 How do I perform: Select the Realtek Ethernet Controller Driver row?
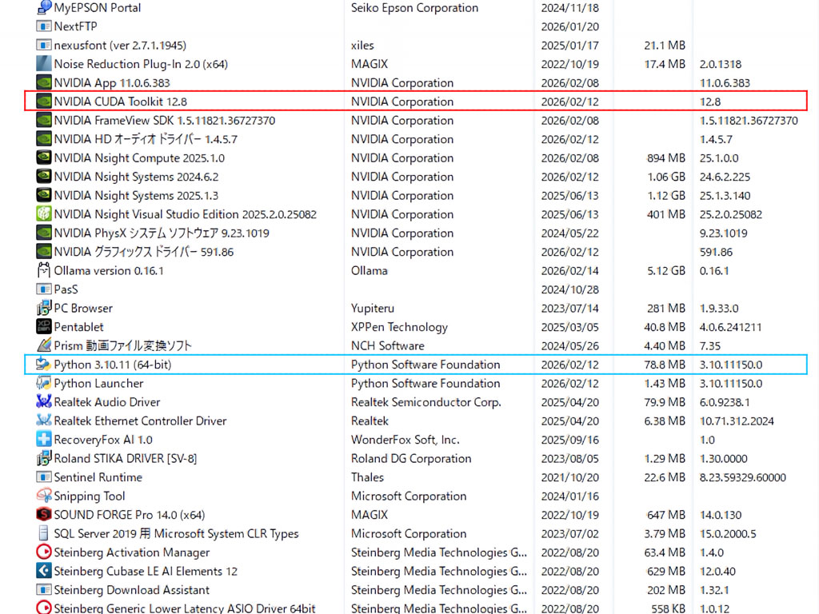pyautogui.click(x=140, y=421)
